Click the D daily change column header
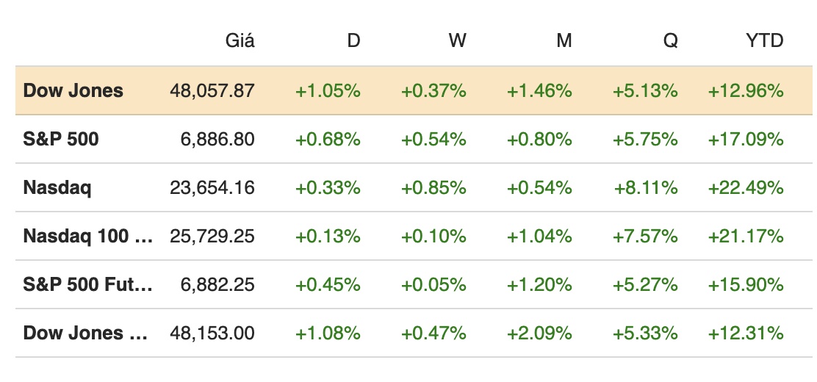Image resolution: width=817 pixels, height=382 pixels. click(353, 41)
